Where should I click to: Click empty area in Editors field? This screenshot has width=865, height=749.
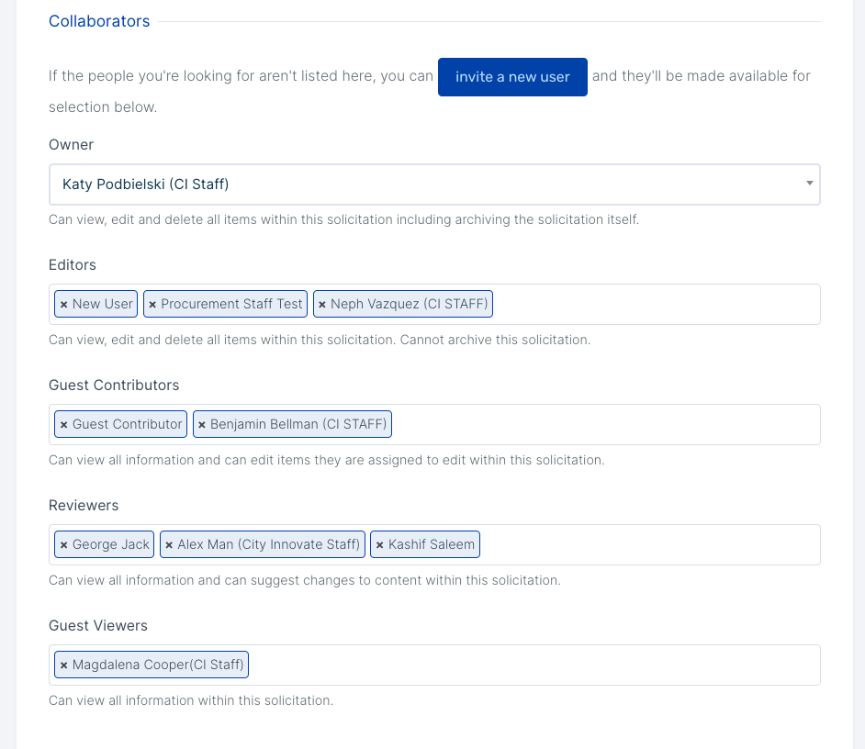click(x=656, y=305)
